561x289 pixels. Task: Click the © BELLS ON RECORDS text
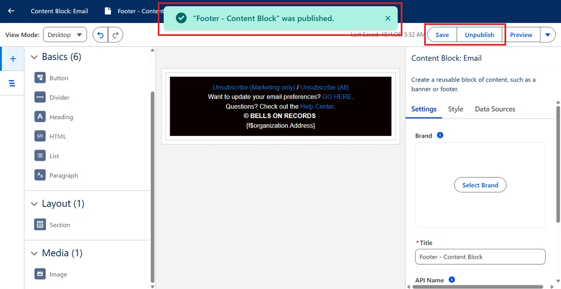(x=280, y=116)
